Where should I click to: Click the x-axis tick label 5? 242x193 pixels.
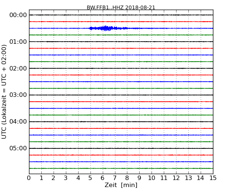90,178
